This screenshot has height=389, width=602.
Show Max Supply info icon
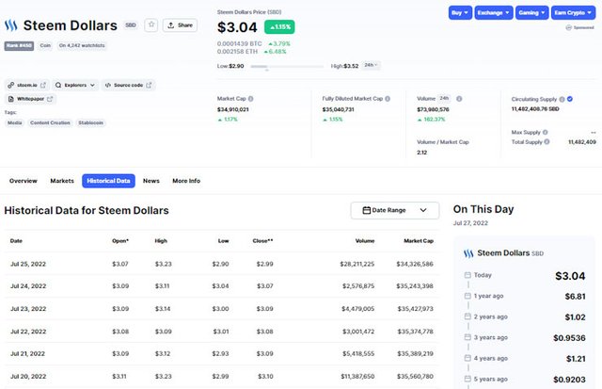point(546,132)
